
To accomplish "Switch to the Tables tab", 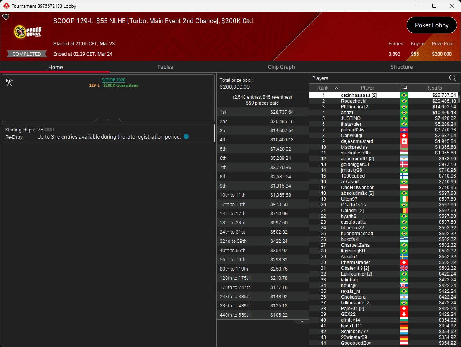I will click(165, 67).
